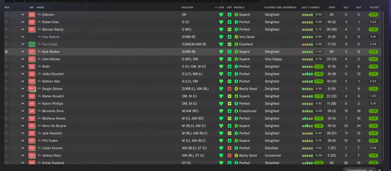Toggle the pick circle for Phil Foden
The height and width of the screenshot is (171, 391).
click(6, 141)
